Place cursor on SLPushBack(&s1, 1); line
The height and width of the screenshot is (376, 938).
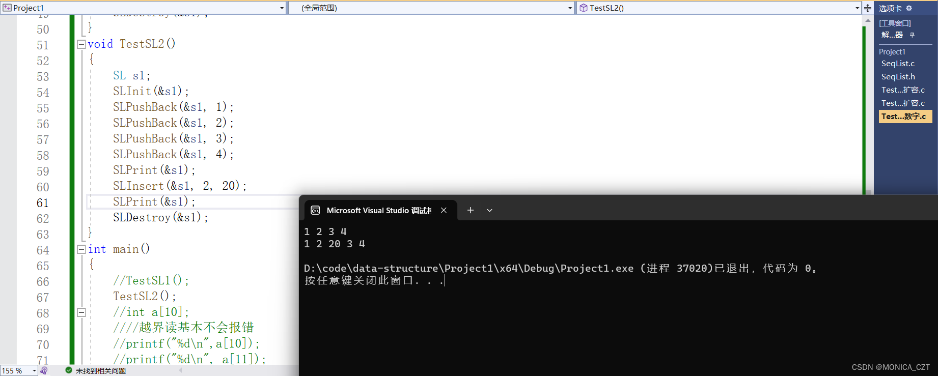[173, 107]
